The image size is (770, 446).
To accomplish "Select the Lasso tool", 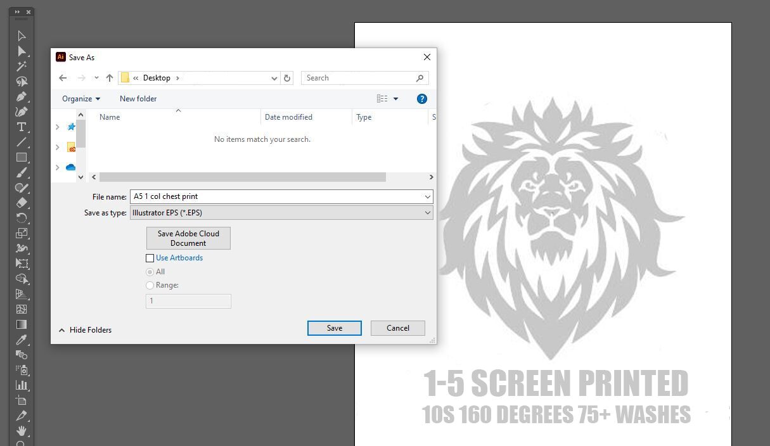I will [x=21, y=81].
